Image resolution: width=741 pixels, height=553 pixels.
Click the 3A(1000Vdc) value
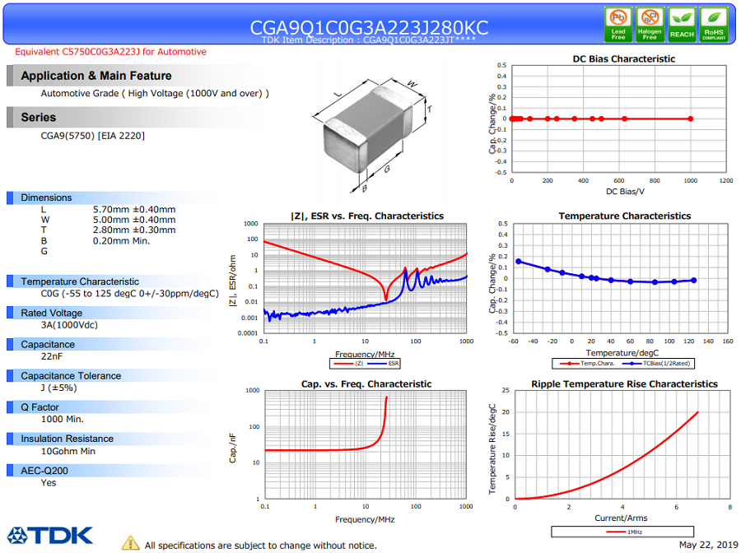click(69, 325)
